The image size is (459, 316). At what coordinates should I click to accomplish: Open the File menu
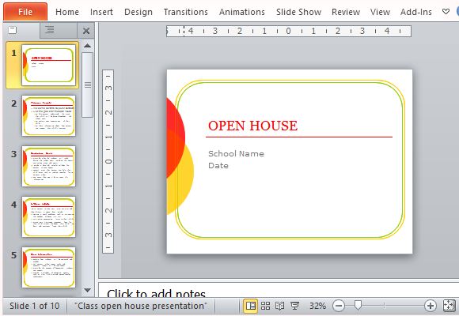click(25, 12)
